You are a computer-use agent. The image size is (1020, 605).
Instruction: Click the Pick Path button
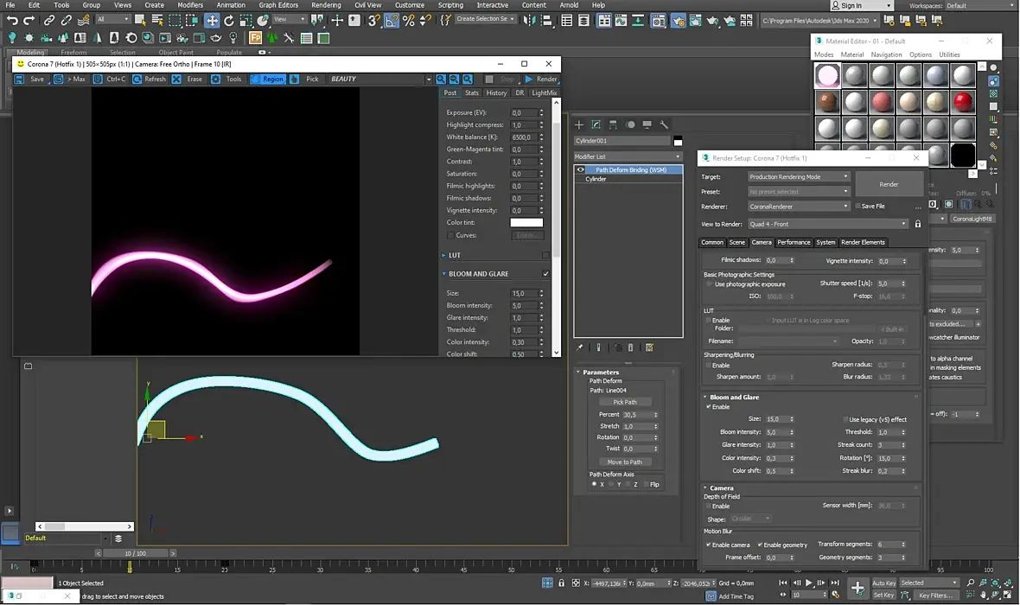point(624,402)
